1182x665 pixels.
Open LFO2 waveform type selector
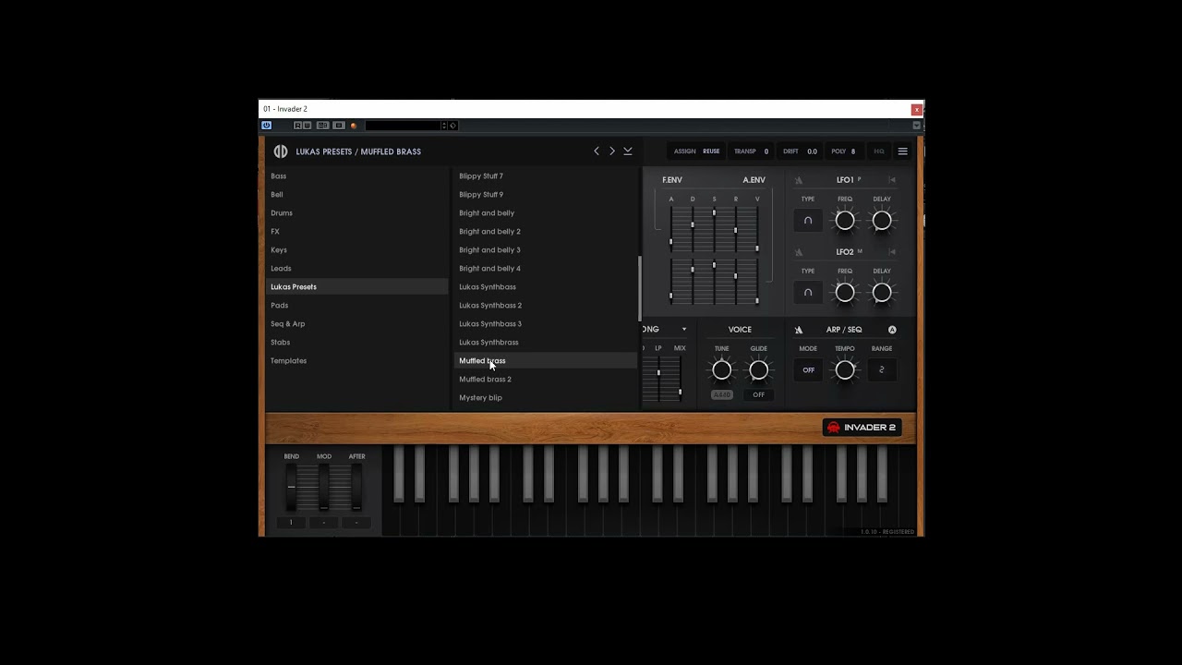pyautogui.click(x=808, y=293)
